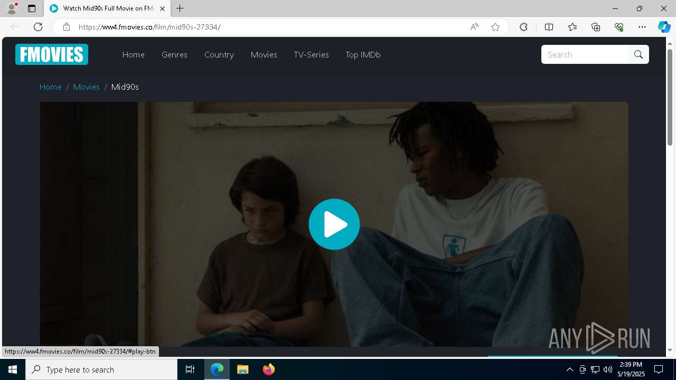The image size is (676, 380).
Task: Open Read aloud in address bar
Action: pos(474,27)
